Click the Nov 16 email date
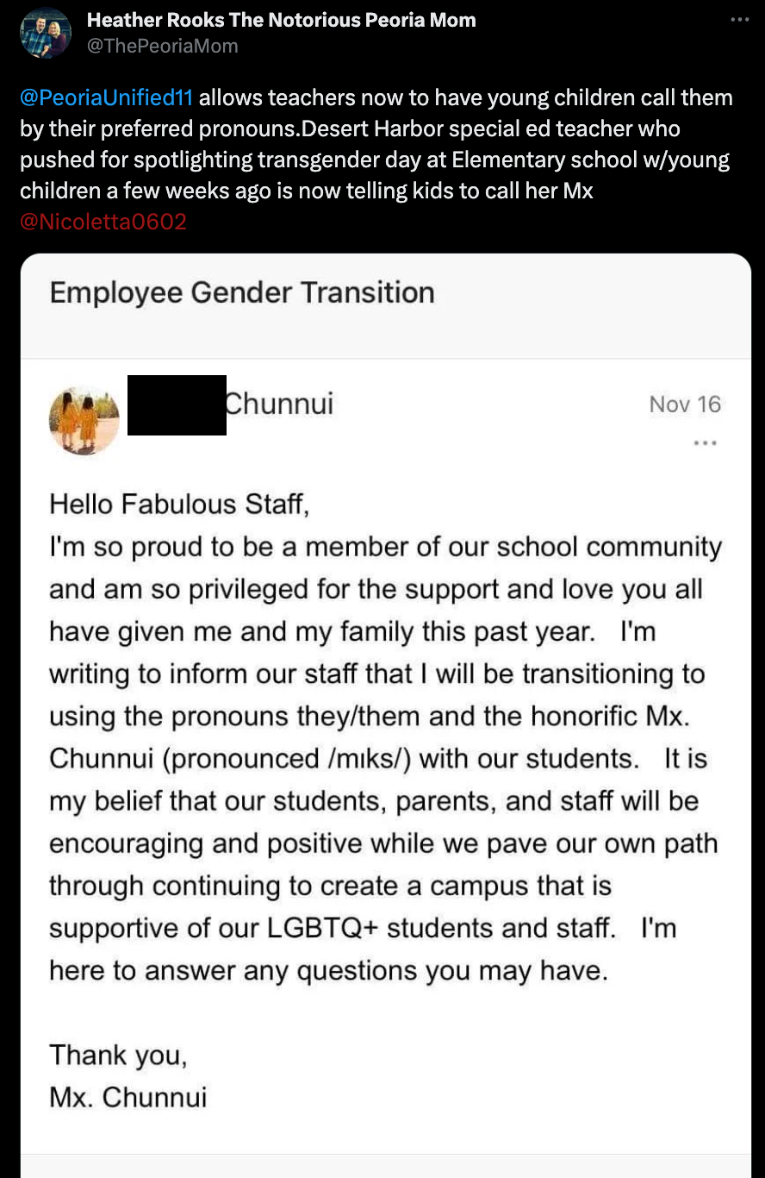The width and height of the screenshot is (765, 1178). [685, 404]
